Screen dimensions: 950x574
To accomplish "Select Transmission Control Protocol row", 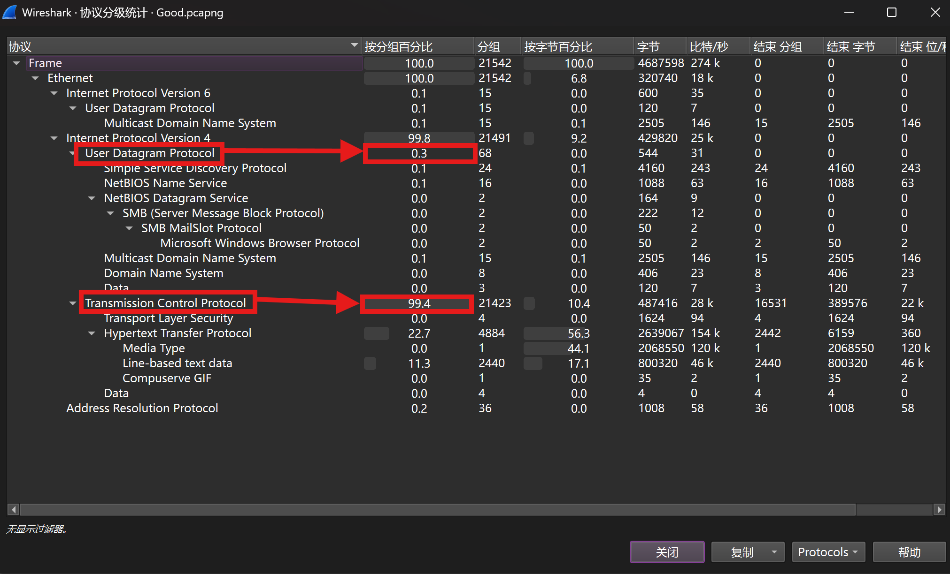I will pos(476,303).
